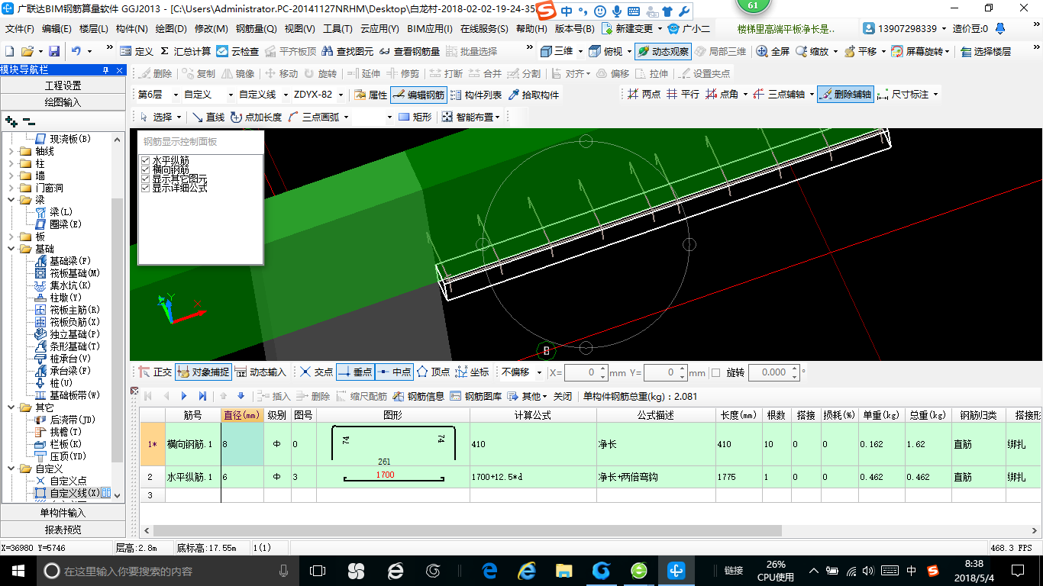This screenshot has height=586, width=1043.
Task: Click the 选择楼层 select floor tool
Action: (x=986, y=51)
